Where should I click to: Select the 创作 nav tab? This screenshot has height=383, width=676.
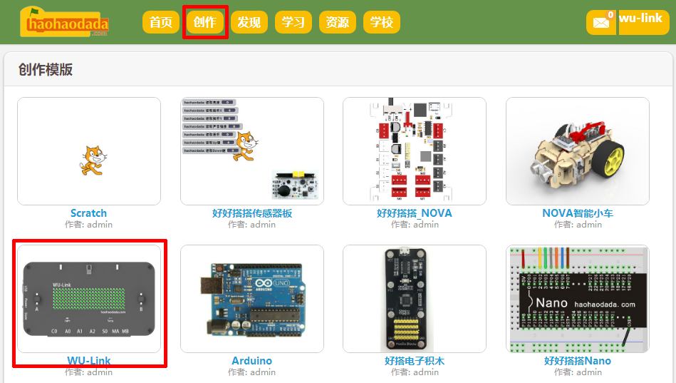204,22
